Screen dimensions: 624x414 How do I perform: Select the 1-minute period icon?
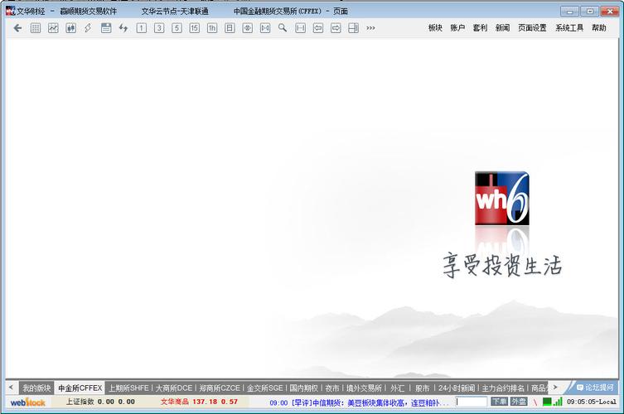click(x=141, y=28)
